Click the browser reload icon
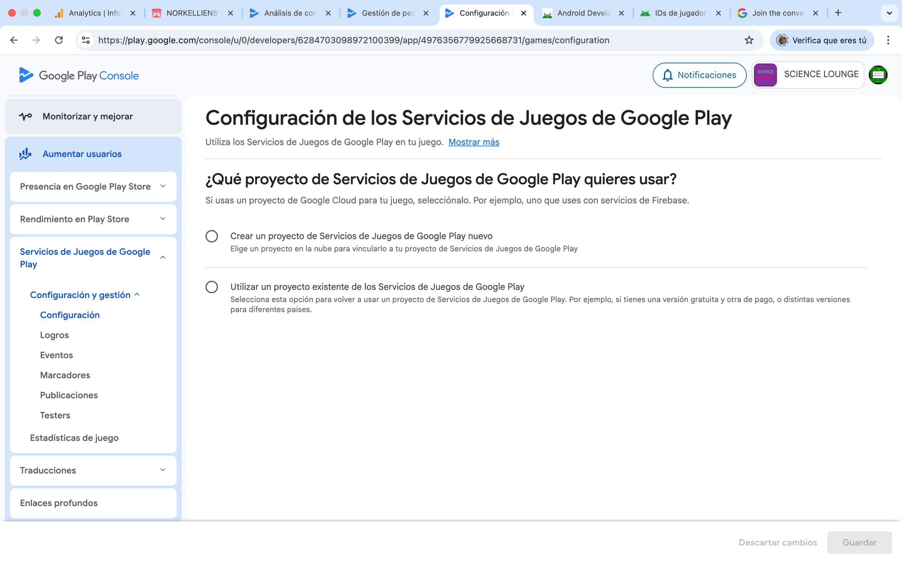 [x=59, y=40]
